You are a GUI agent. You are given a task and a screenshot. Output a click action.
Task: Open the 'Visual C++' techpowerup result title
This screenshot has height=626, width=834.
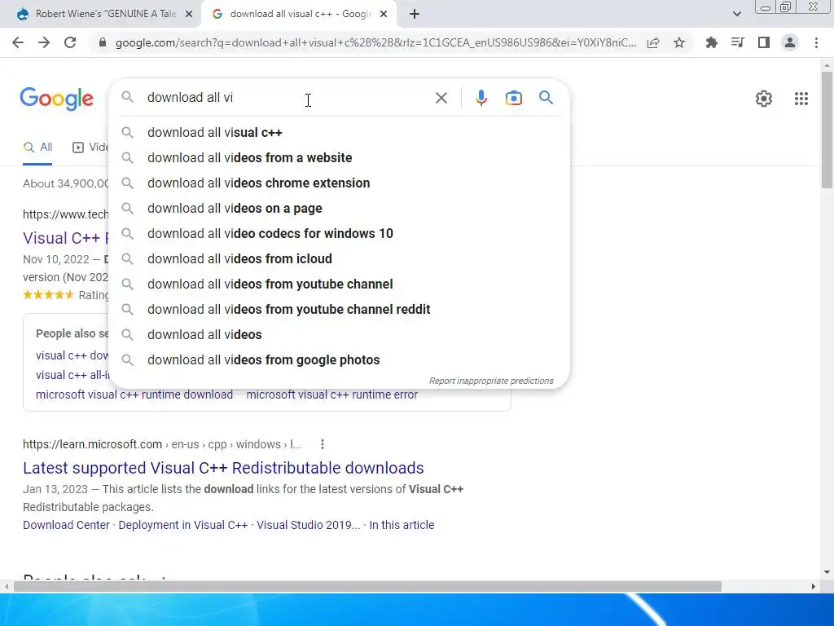65,238
